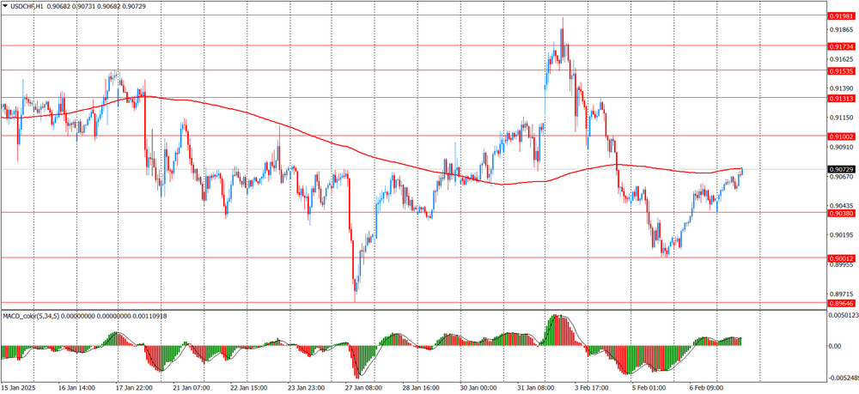Click the 23 Jan 23:00 time axis label
Viewport: 859px width, 394px height.
(x=305, y=388)
